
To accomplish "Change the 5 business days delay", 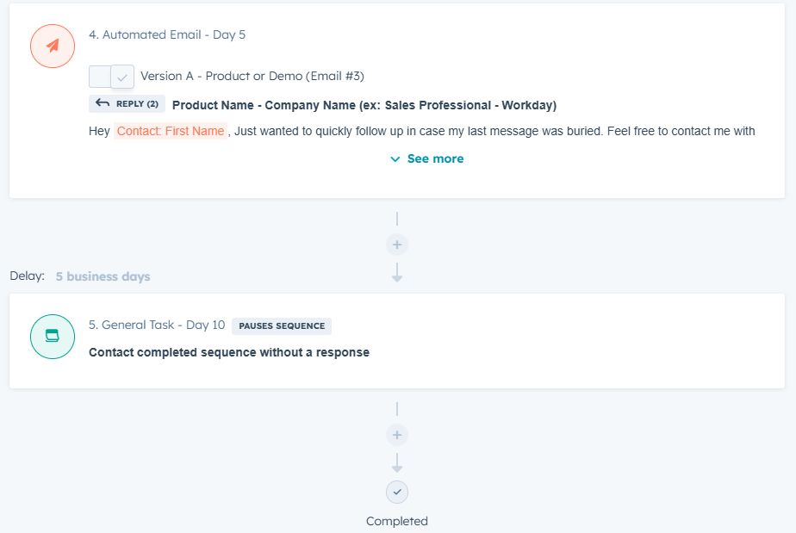I will (103, 276).
